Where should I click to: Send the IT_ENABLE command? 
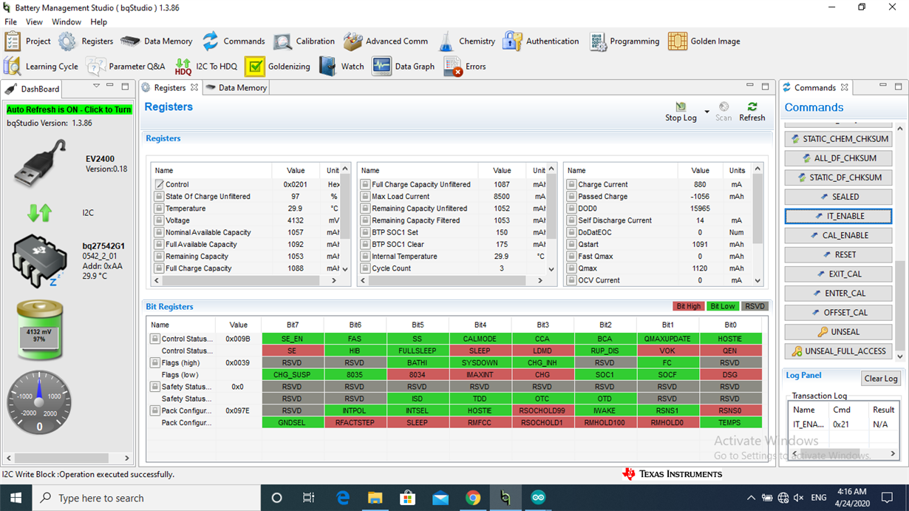[x=839, y=216]
